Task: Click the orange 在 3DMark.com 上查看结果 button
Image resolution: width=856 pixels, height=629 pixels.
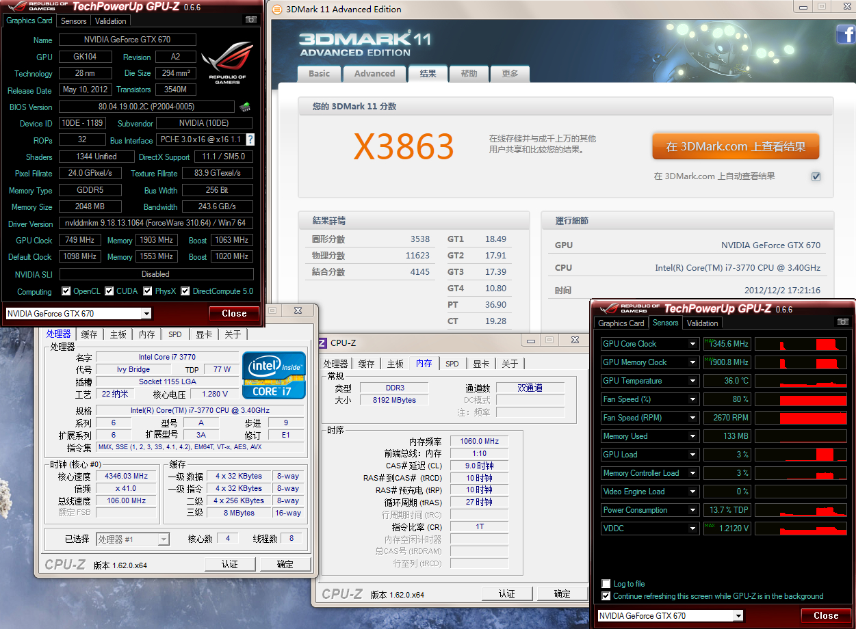Action: [736, 146]
